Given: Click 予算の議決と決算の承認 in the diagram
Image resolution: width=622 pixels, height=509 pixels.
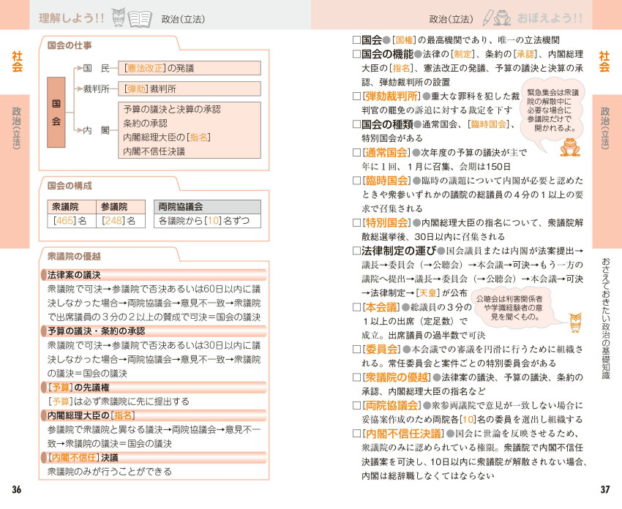Looking at the screenshot, I should (172, 110).
